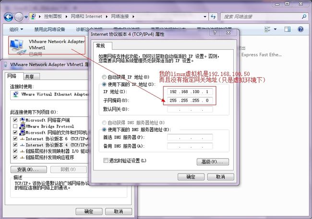Viewport: 312px width, 219px height.
Task: Choose 自动获得 IP 地址 radio button
Action: tap(104, 77)
